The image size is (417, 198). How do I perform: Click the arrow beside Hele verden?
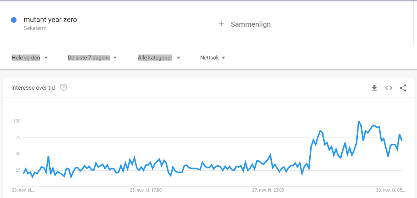click(x=46, y=58)
